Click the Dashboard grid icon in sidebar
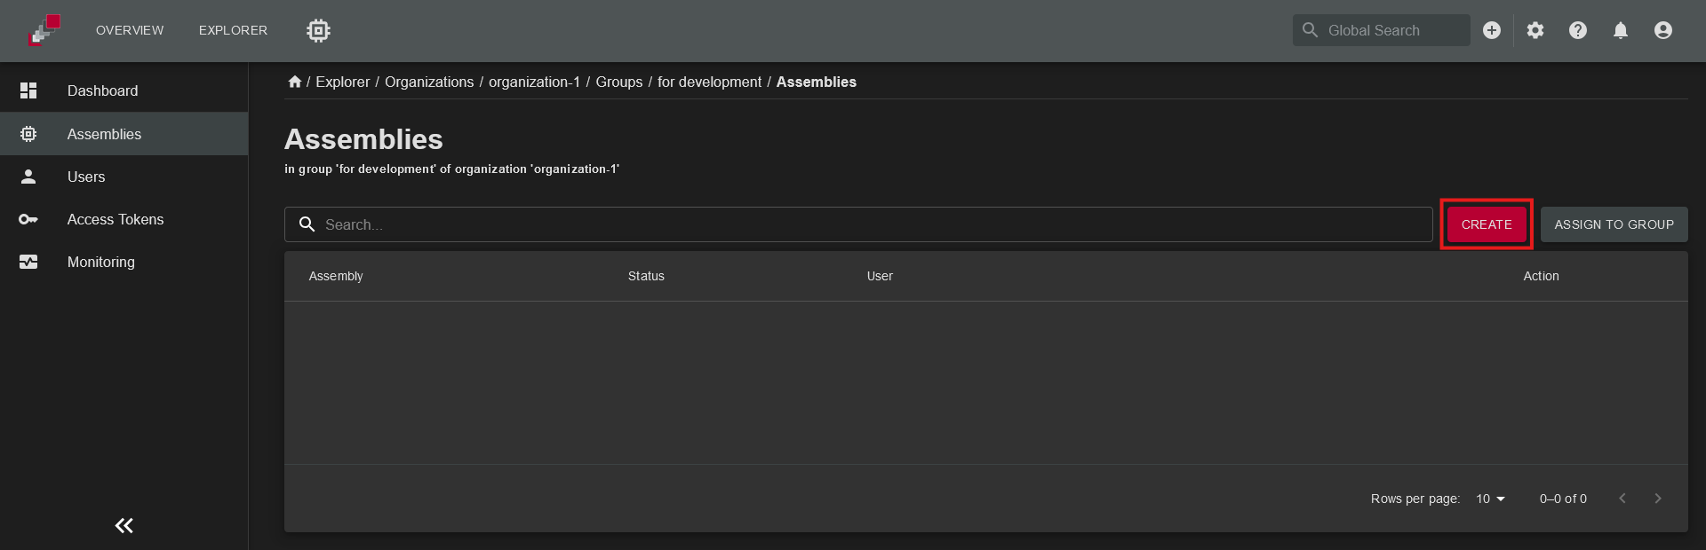 28,90
